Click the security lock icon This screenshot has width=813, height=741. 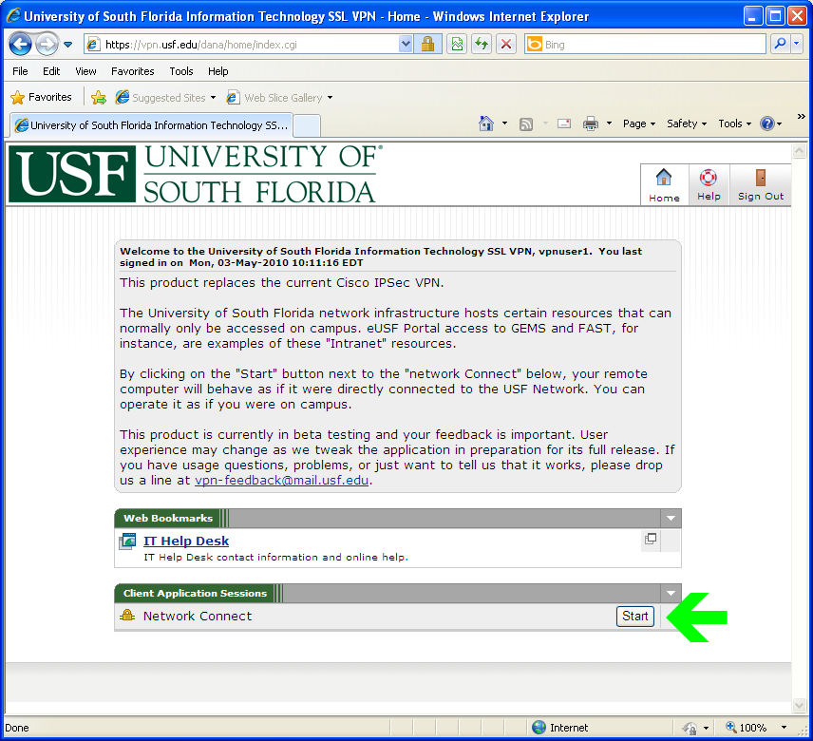point(427,45)
